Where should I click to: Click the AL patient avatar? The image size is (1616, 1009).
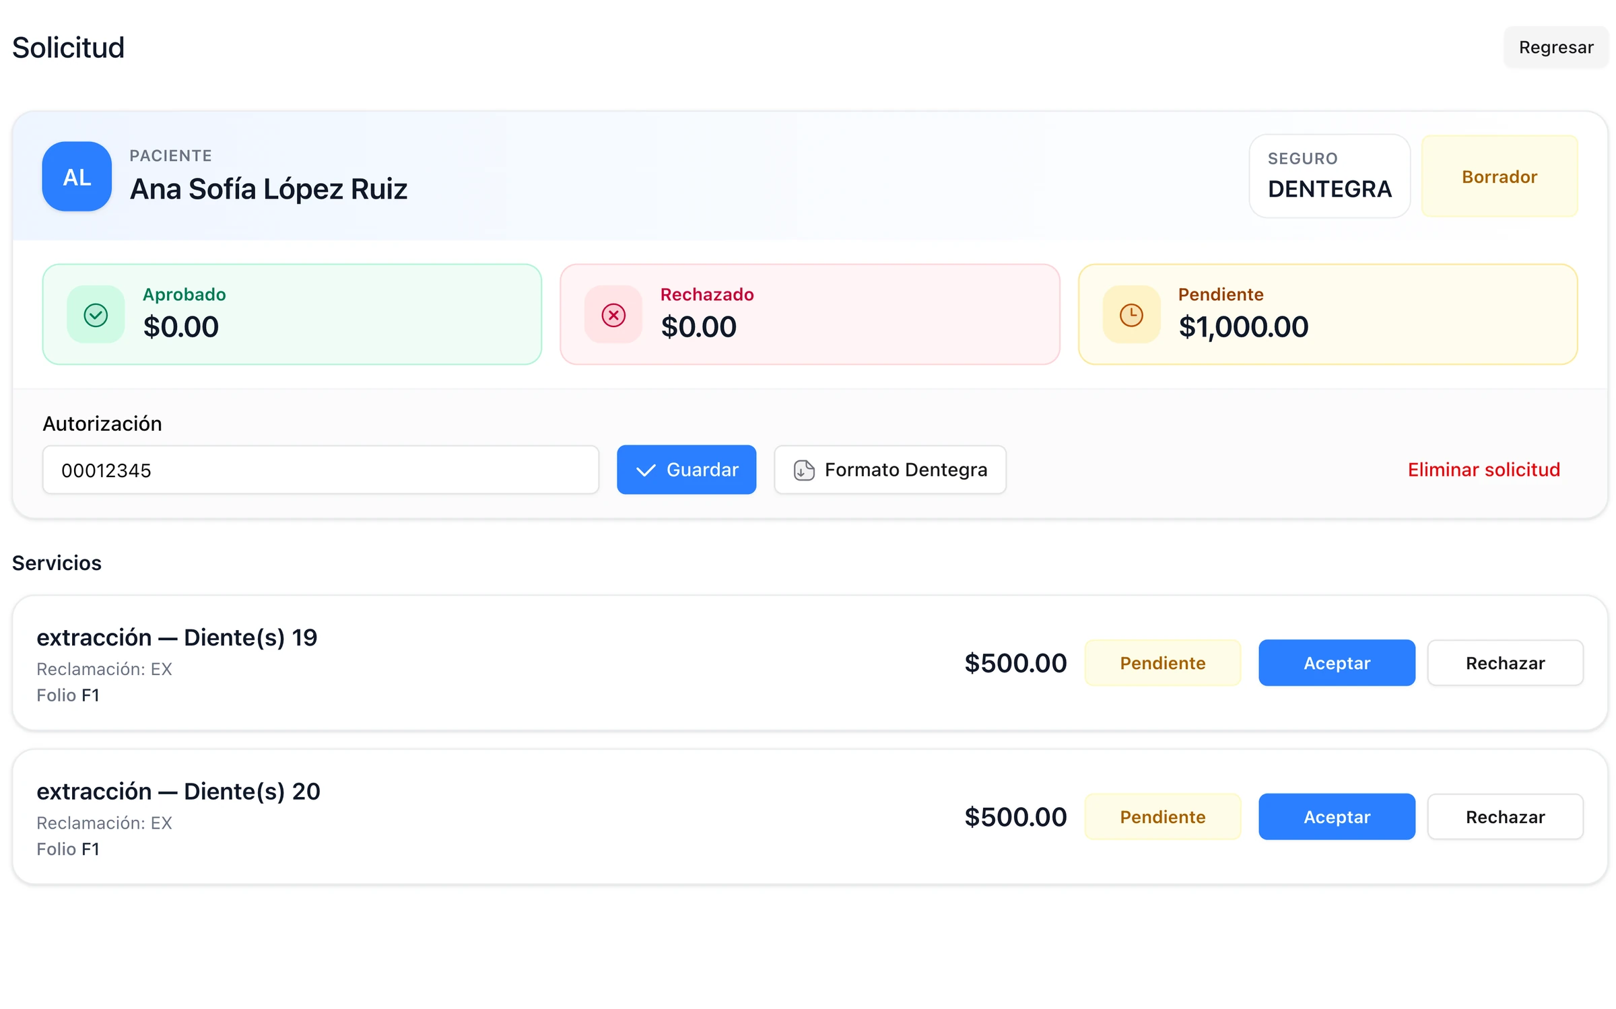[x=77, y=176]
